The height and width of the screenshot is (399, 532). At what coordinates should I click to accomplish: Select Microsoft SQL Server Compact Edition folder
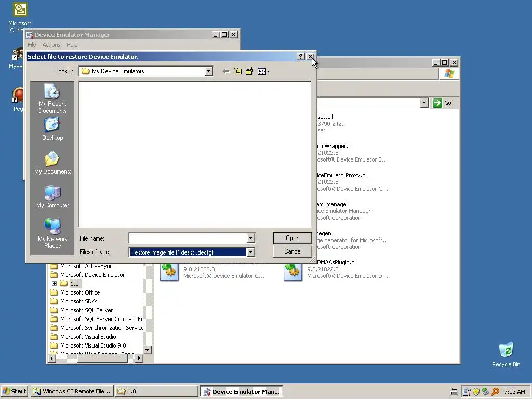click(102, 319)
